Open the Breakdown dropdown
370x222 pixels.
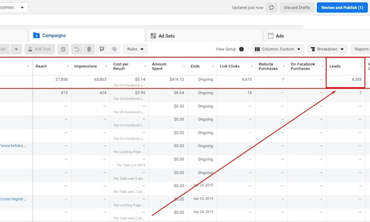pos(327,49)
